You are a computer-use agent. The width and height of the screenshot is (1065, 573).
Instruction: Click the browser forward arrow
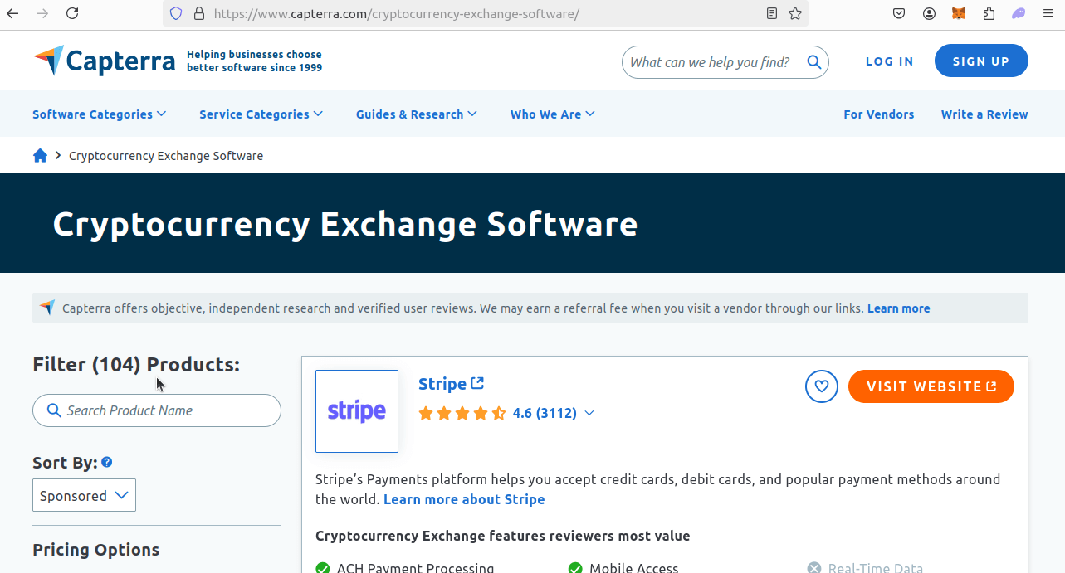pyautogui.click(x=43, y=13)
